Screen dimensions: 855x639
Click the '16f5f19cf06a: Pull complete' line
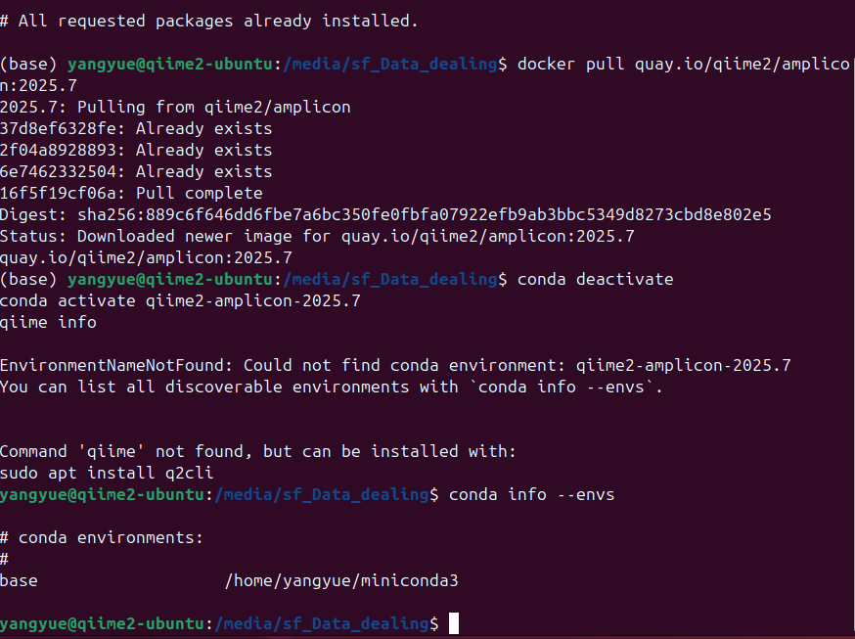pos(131,193)
